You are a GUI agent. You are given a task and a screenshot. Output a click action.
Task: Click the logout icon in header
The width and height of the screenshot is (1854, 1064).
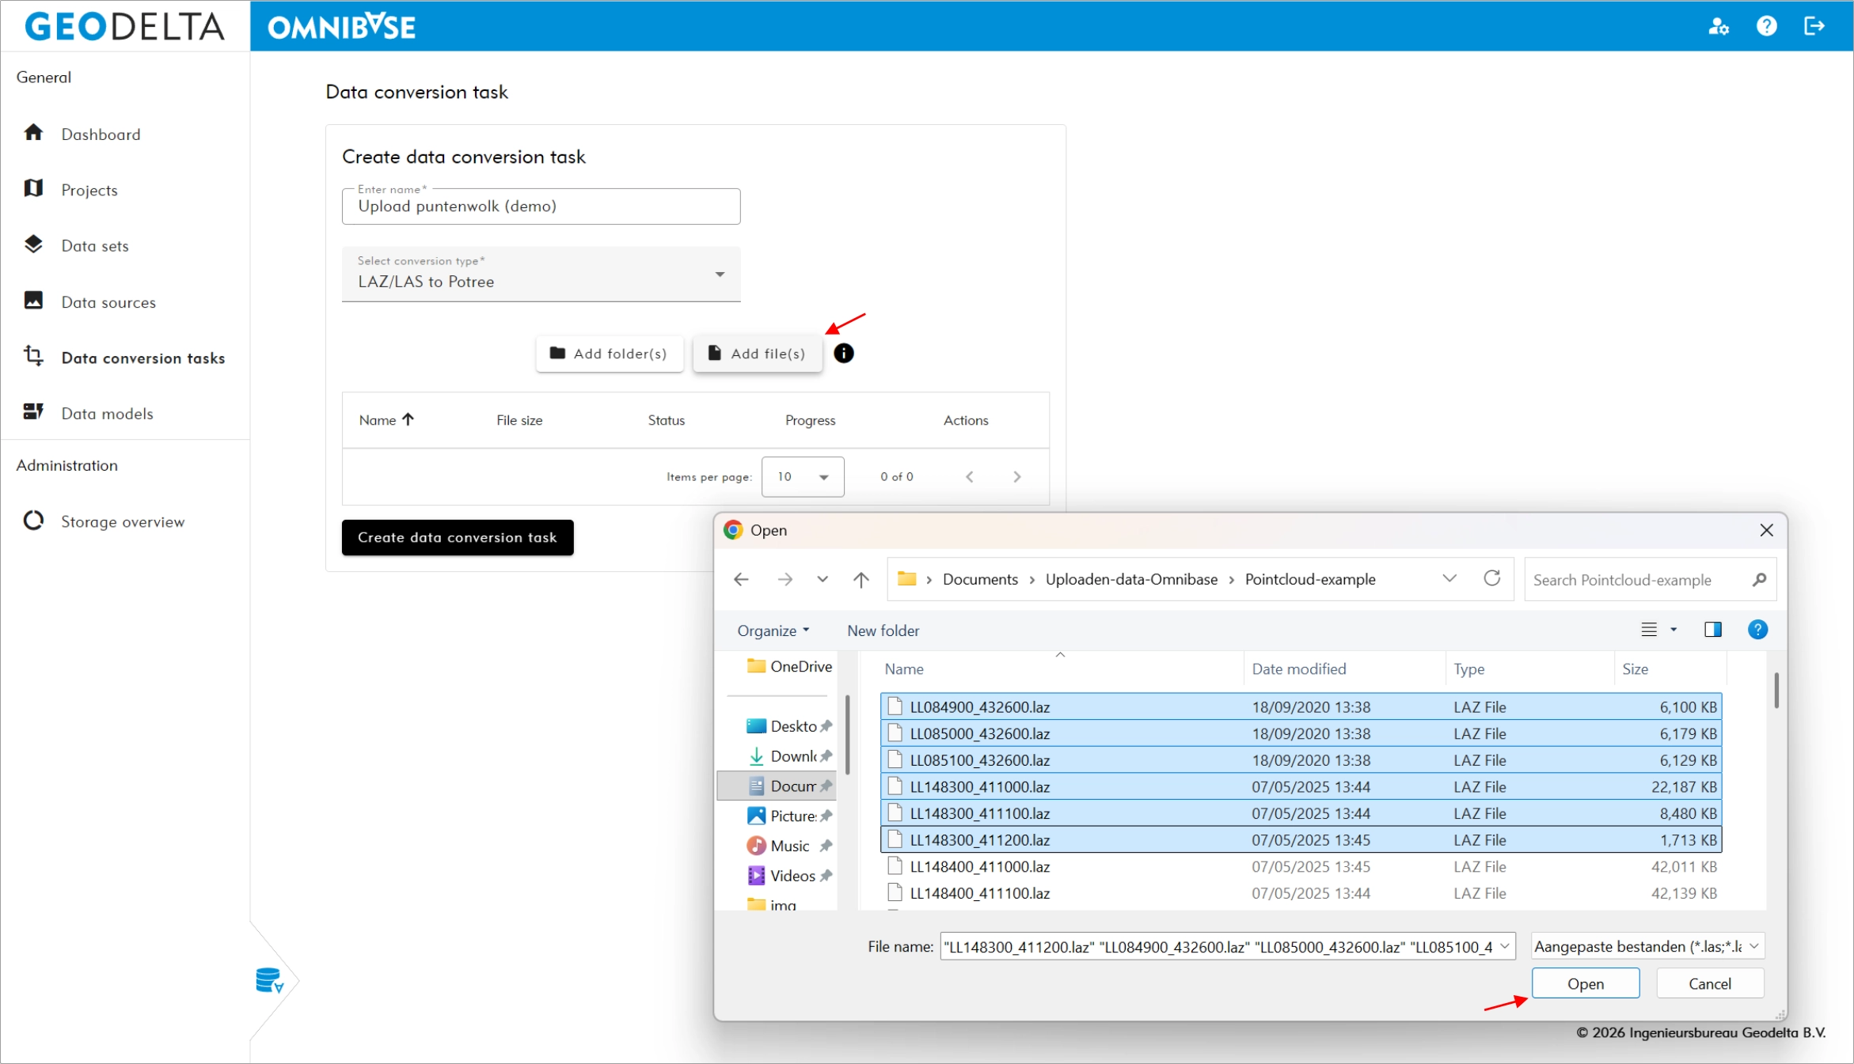1814,26
